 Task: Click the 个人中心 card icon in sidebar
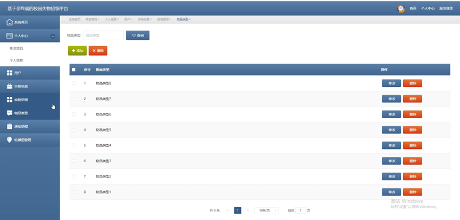(10, 36)
